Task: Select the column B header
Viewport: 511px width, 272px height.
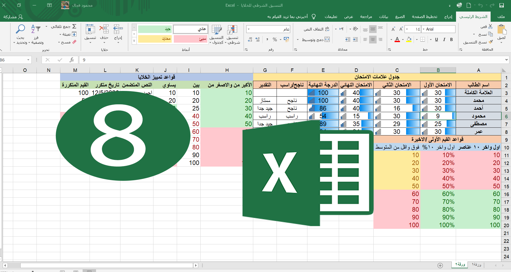Action: [438, 70]
